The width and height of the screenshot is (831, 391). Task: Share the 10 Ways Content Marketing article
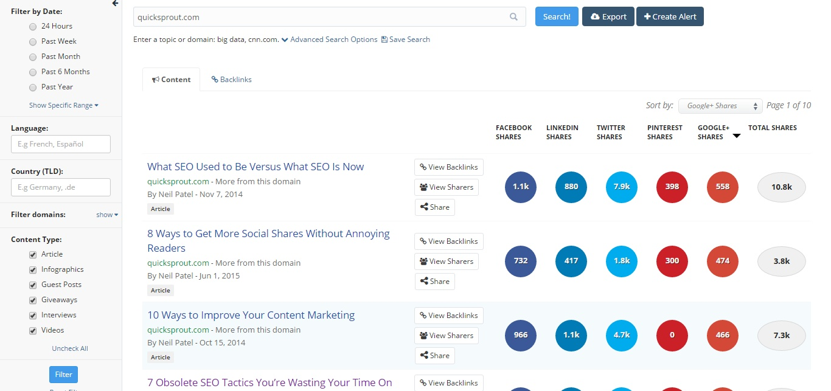434,356
